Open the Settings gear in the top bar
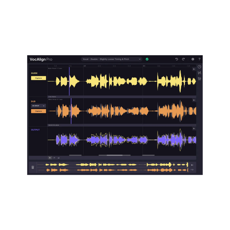The image size is (230, 230). click(x=193, y=59)
